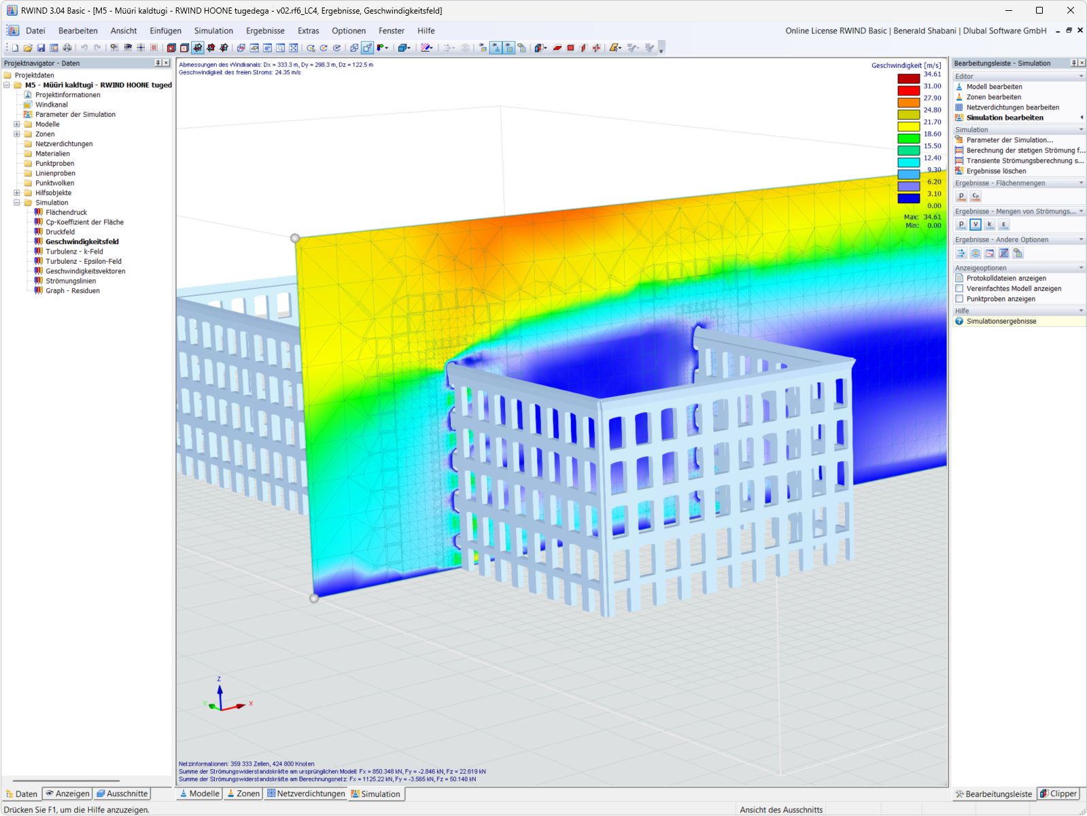
Task: Enable Vereinfachtes Modell anzeigen checkbox
Action: pyautogui.click(x=959, y=288)
